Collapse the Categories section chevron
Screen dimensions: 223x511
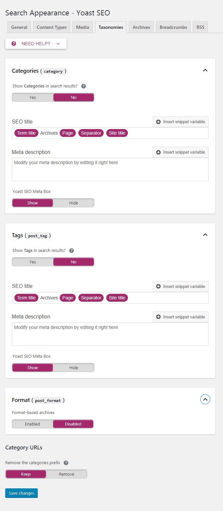(205, 70)
